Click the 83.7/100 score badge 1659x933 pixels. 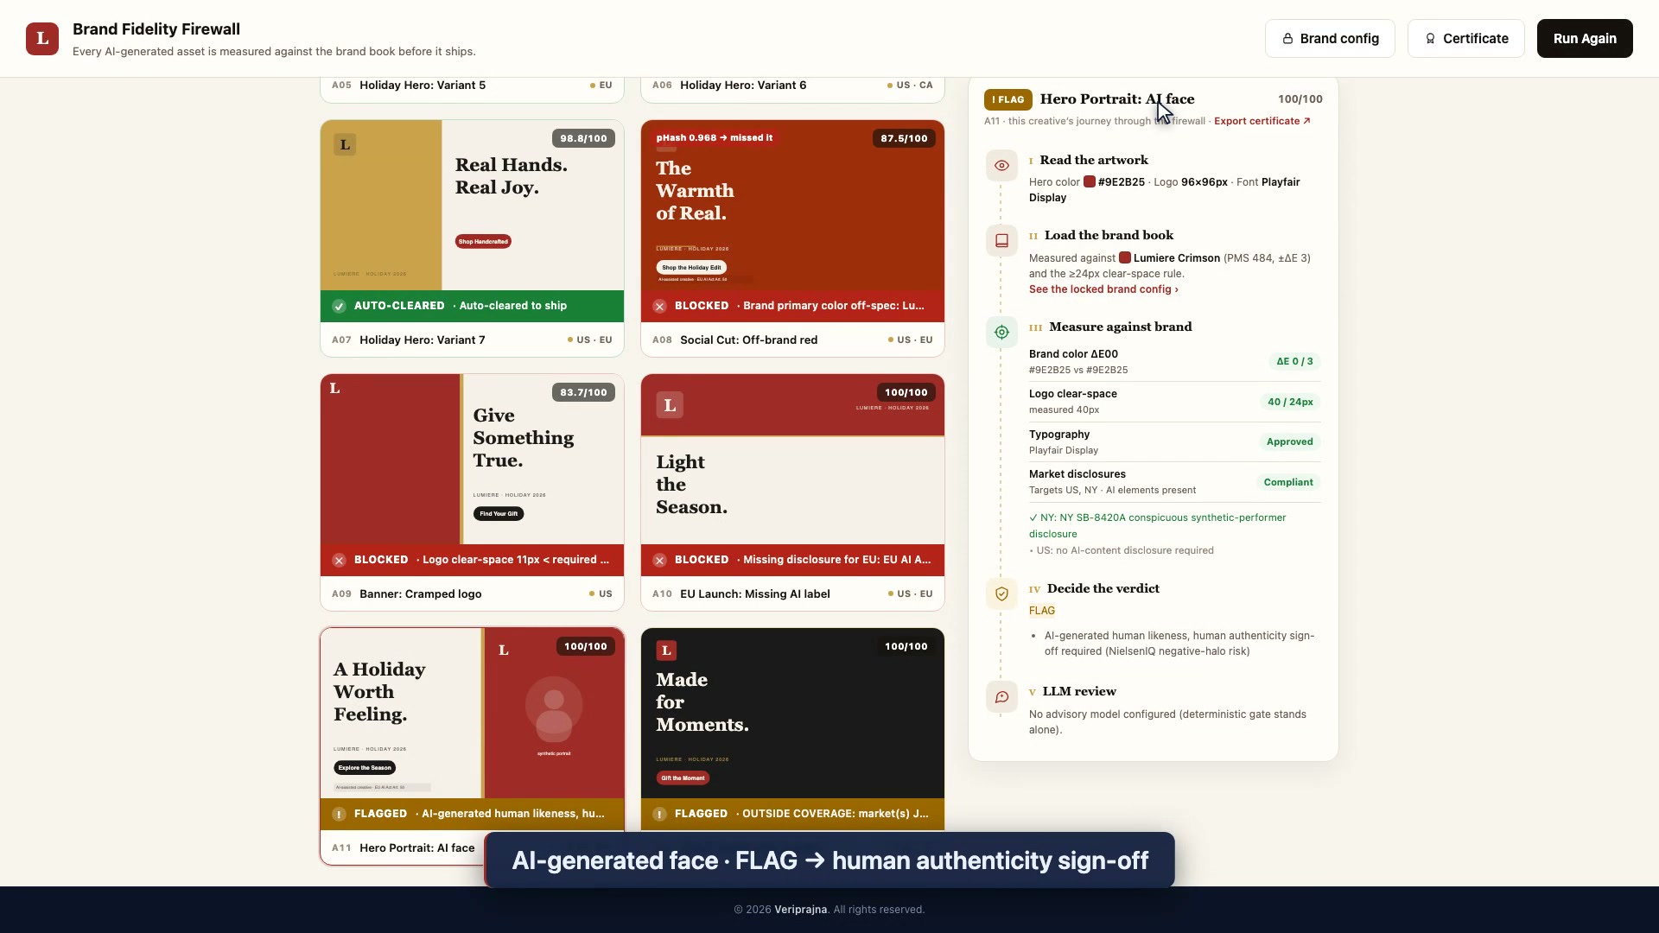coord(583,392)
